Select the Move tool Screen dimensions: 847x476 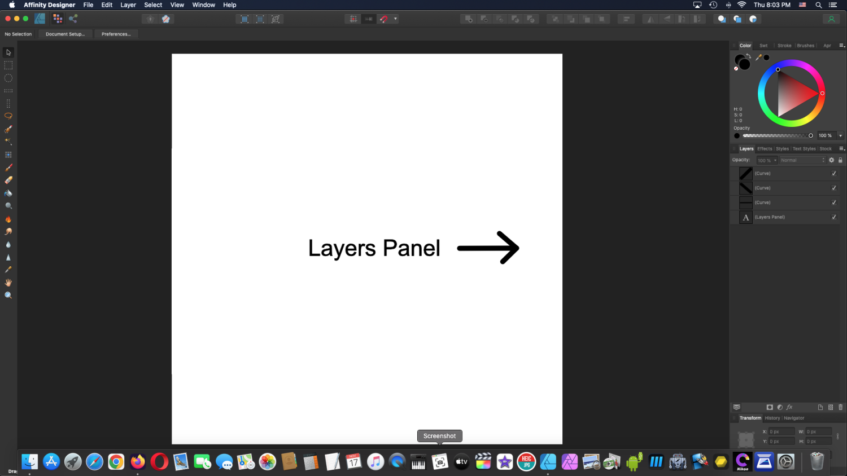coord(8,52)
